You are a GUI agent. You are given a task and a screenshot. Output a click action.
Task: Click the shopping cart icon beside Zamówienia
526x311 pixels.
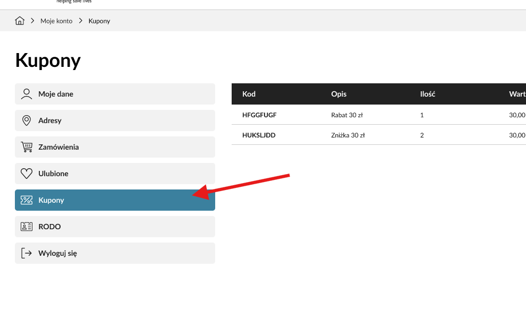pos(27,147)
